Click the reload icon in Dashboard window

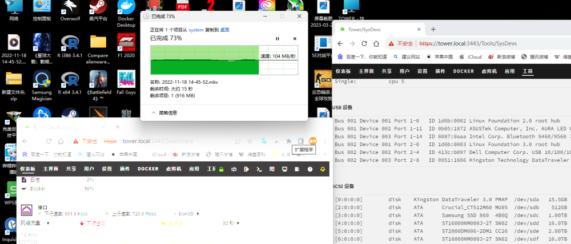coord(49,141)
